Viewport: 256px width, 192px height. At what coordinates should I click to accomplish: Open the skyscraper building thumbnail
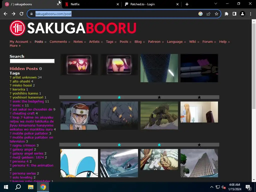tap(199, 163)
